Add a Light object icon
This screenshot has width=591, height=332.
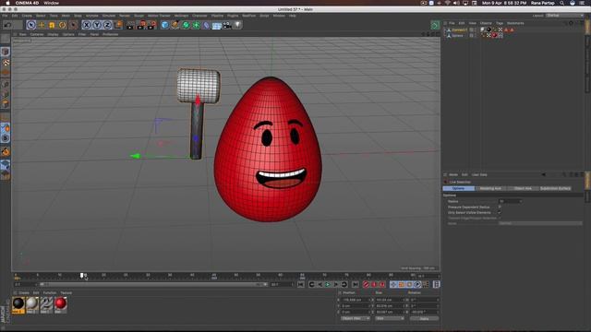coord(238,25)
